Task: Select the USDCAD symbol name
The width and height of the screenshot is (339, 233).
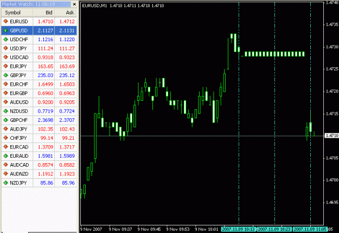Action: pyautogui.click(x=19, y=57)
